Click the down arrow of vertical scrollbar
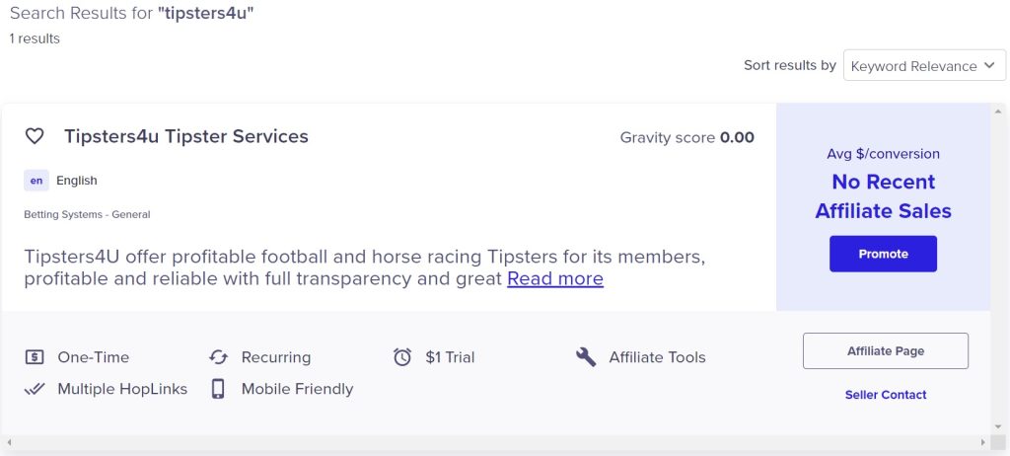Screen dimensions: 1010x456 [x=999, y=427]
